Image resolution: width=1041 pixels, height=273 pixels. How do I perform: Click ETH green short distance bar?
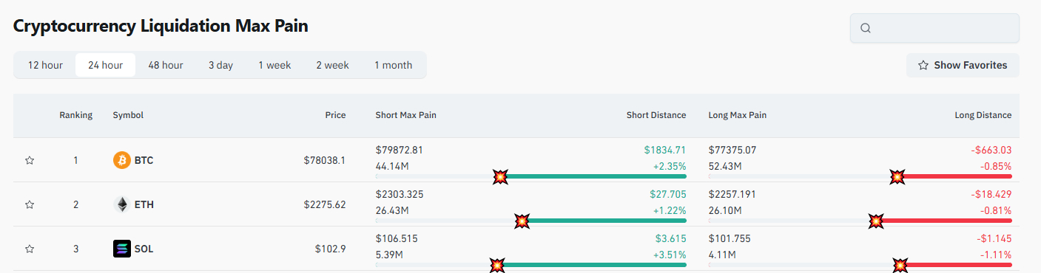pyautogui.click(x=604, y=221)
